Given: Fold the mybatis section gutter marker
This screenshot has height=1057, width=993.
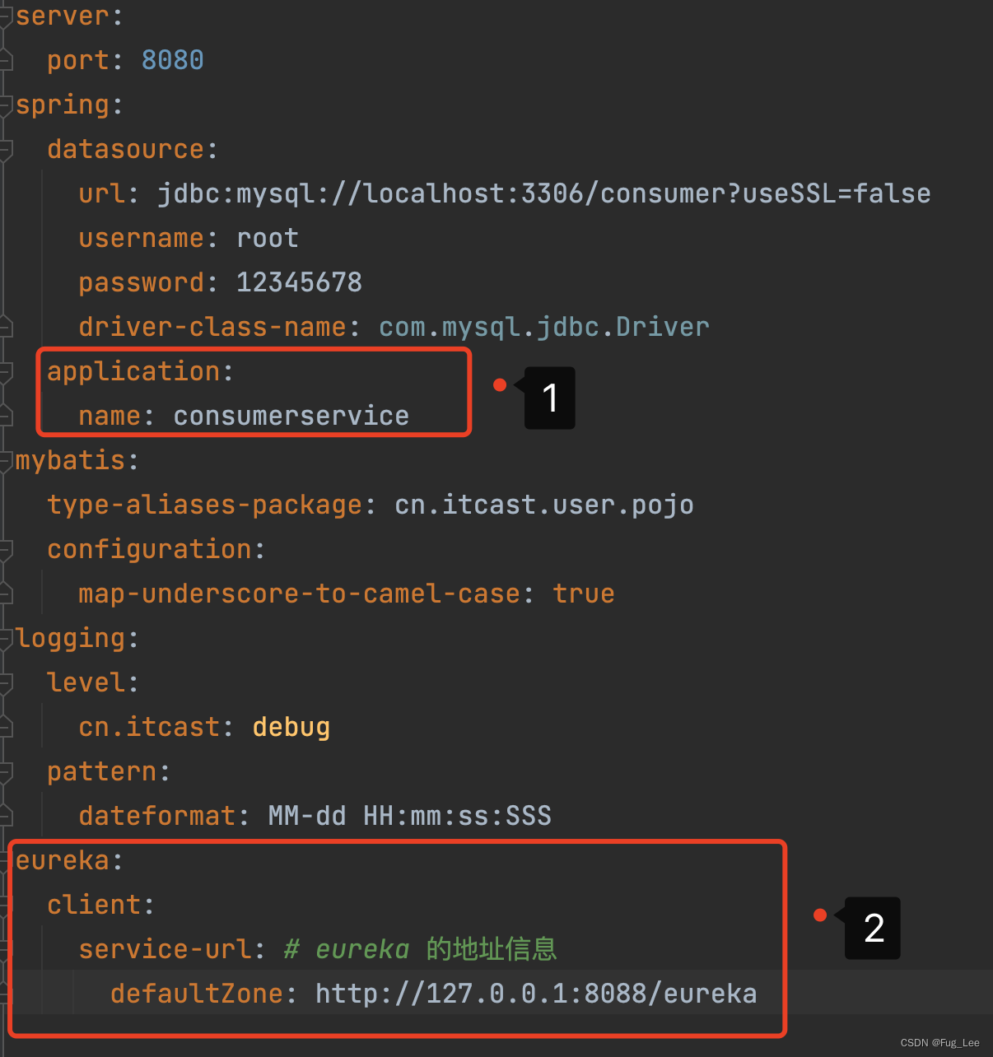Looking at the screenshot, I should coord(6,461).
